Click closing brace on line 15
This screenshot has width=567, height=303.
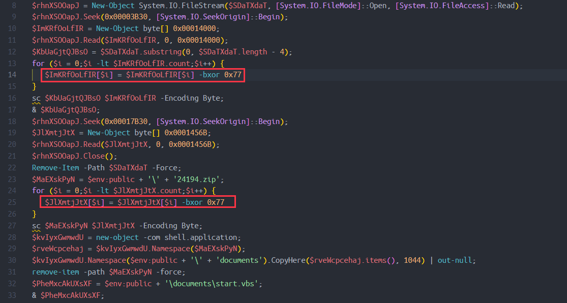click(x=34, y=86)
